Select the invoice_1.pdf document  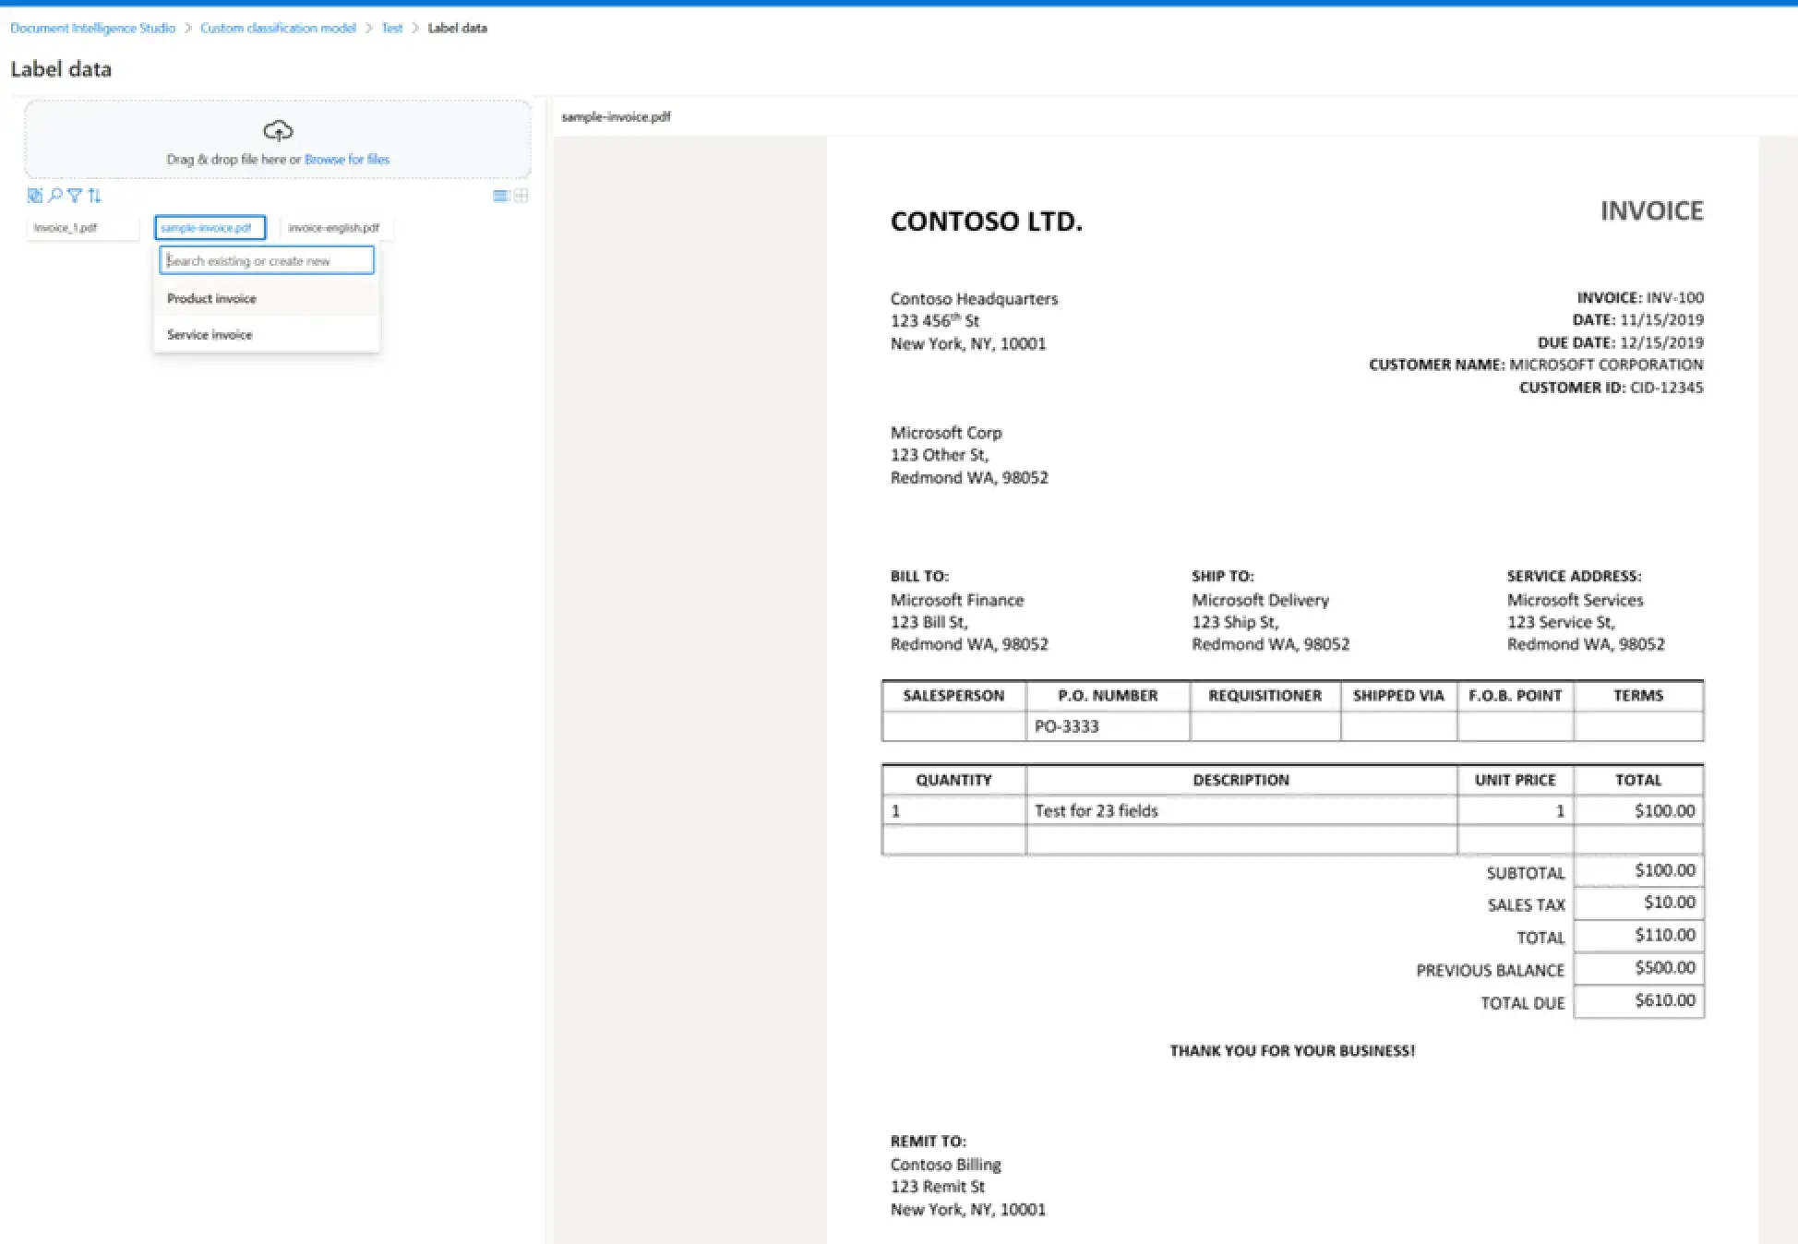[x=83, y=228]
